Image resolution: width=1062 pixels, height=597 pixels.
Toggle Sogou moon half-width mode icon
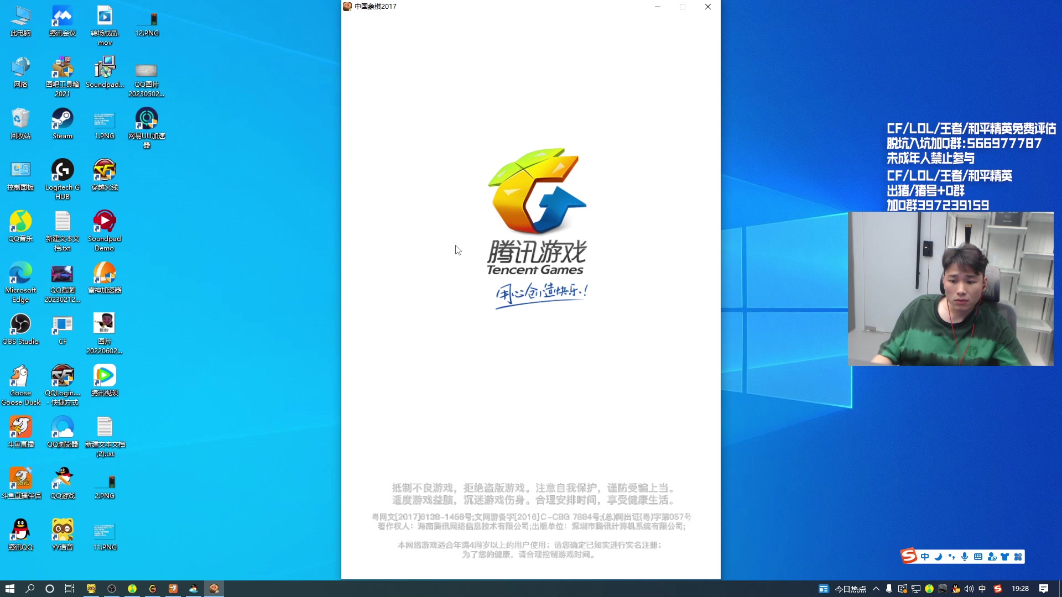click(x=938, y=557)
